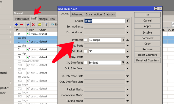
Task: Click the greyed dst-nat icon in row 7
Action: 29,89
